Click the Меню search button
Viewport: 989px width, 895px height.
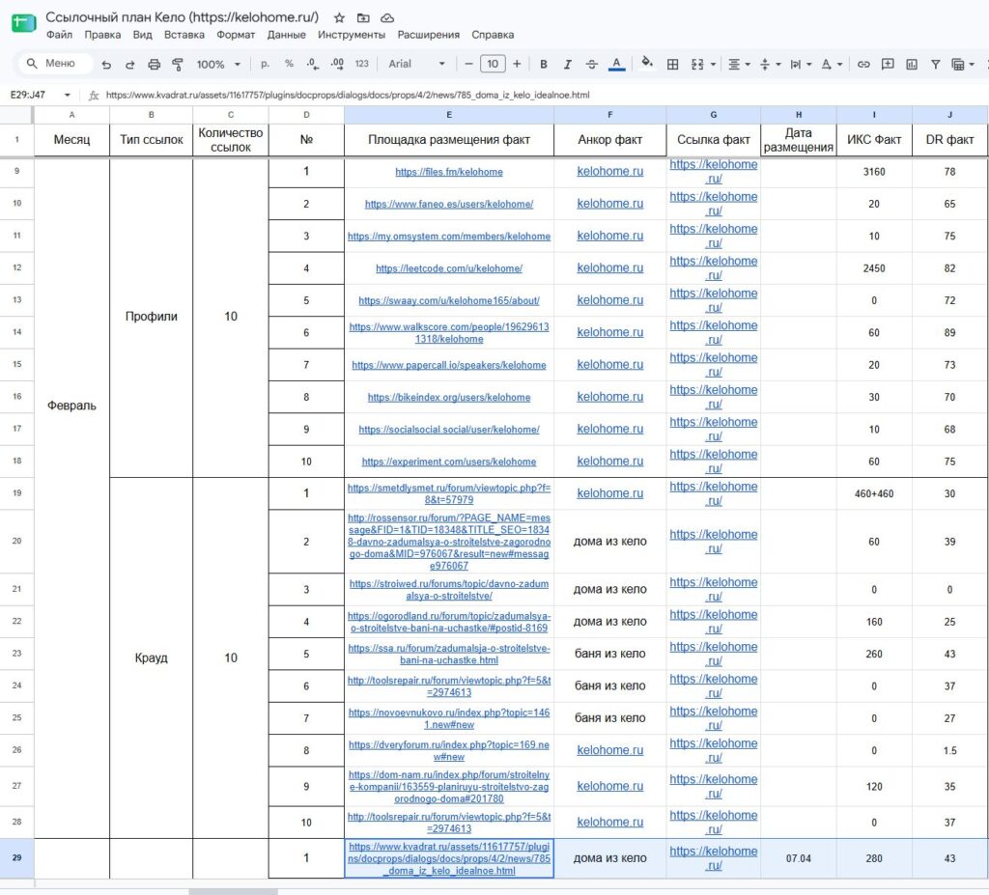(53, 63)
